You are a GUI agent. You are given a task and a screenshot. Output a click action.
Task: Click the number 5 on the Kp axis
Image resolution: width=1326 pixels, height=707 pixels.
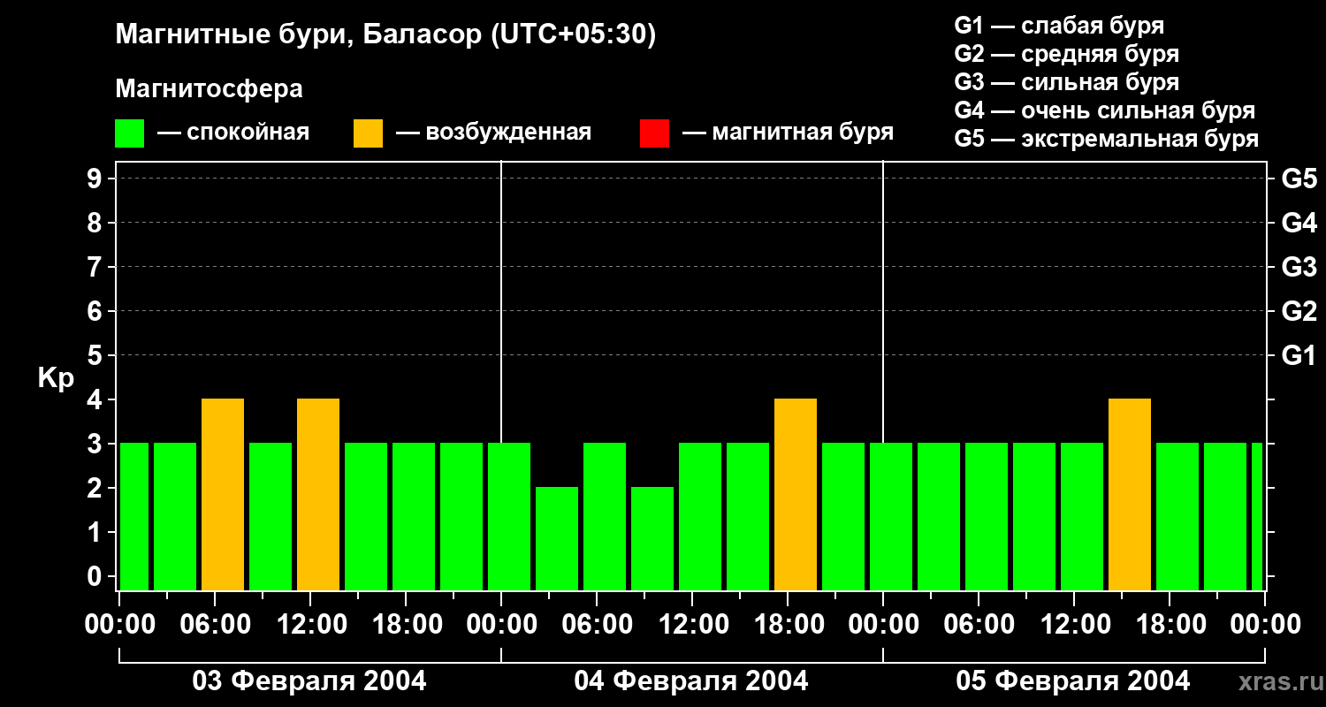(95, 355)
